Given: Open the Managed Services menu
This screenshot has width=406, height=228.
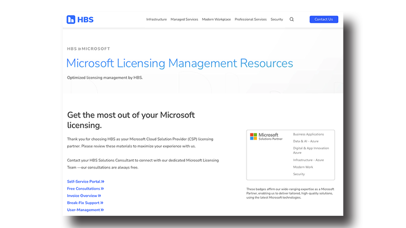Looking at the screenshot, I should [184, 19].
